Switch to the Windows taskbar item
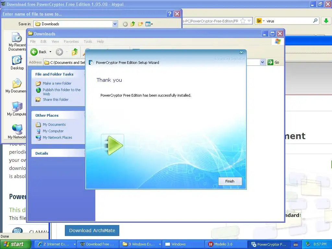The image size is (332, 249). click(184, 244)
